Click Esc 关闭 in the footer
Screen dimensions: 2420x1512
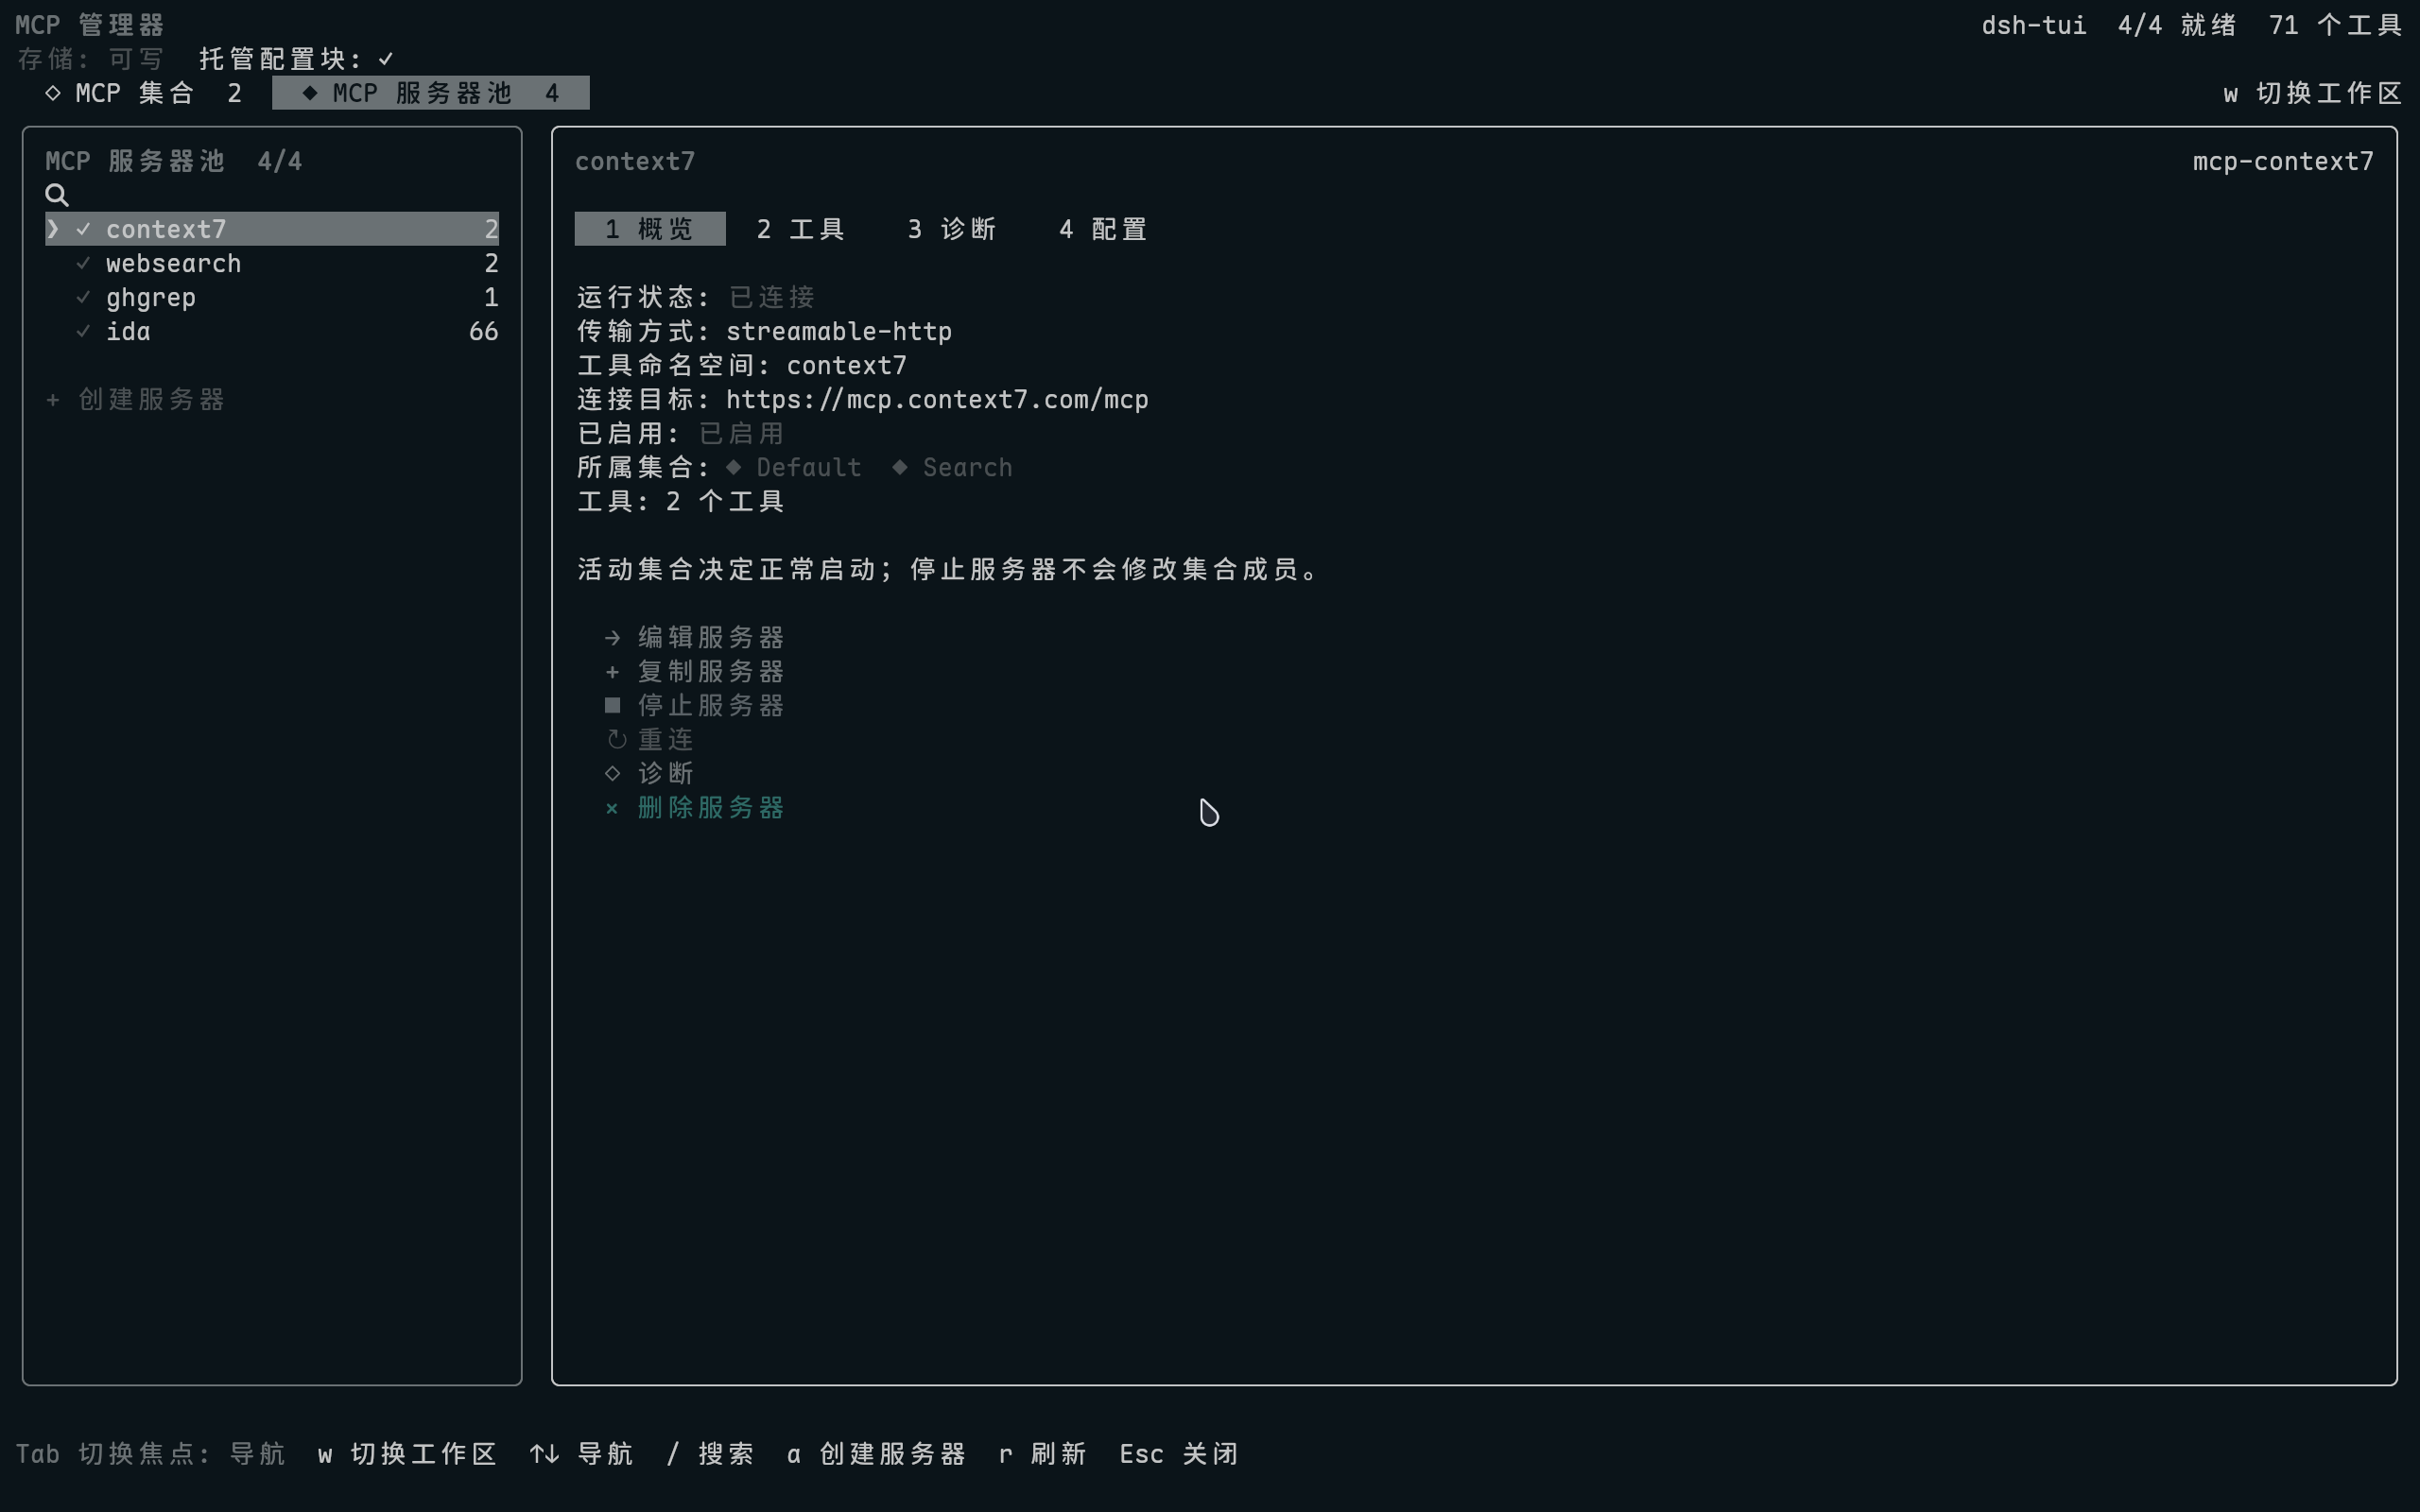point(1179,1454)
